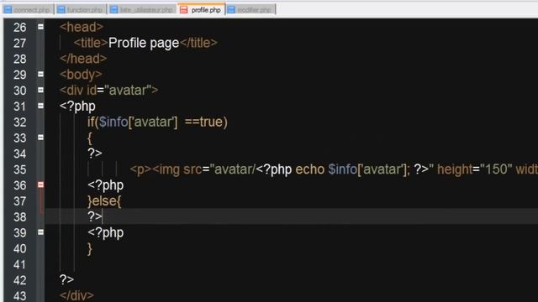538x302 pixels.
Task: Click the red unsaved icon on profile.php tab
Action: click(184, 10)
